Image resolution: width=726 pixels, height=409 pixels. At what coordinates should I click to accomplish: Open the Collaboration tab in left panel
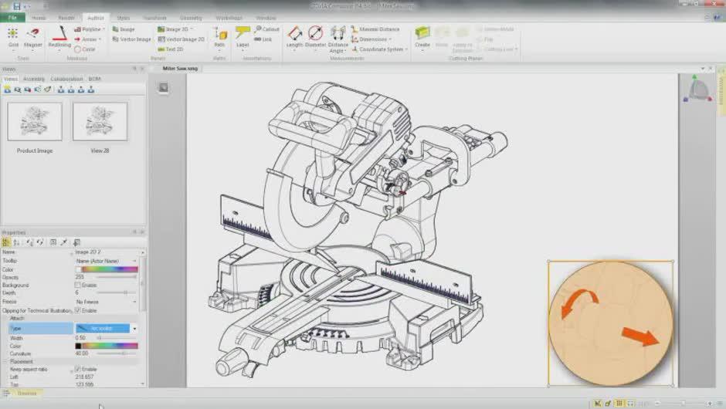click(x=66, y=79)
